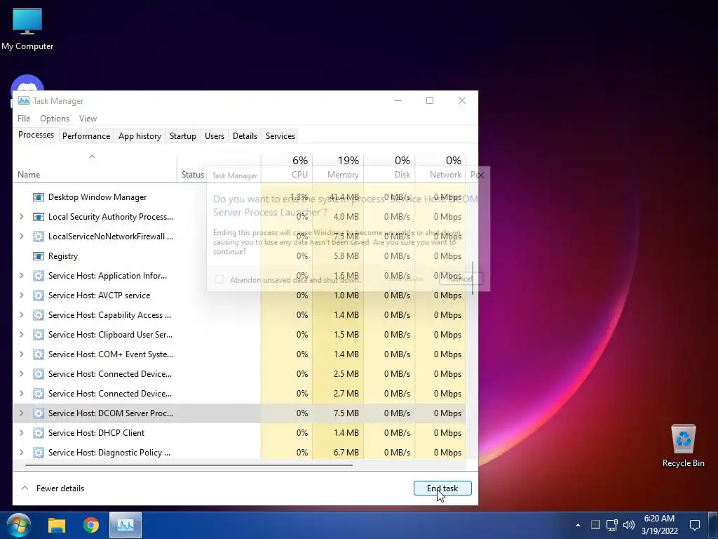This screenshot has height=539, width=718.
Task: Click the Service Host: DHCP Client icon
Action: (x=39, y=433)
